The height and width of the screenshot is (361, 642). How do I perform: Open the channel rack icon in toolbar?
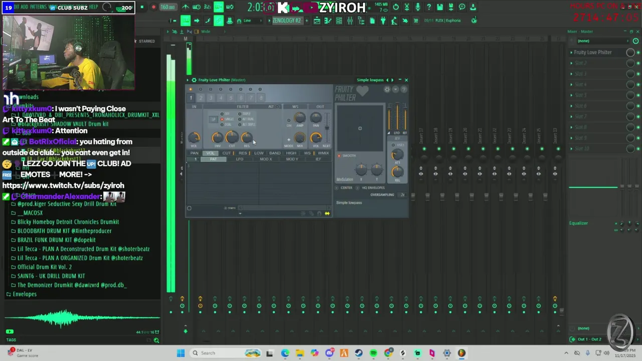coord(339,21)
